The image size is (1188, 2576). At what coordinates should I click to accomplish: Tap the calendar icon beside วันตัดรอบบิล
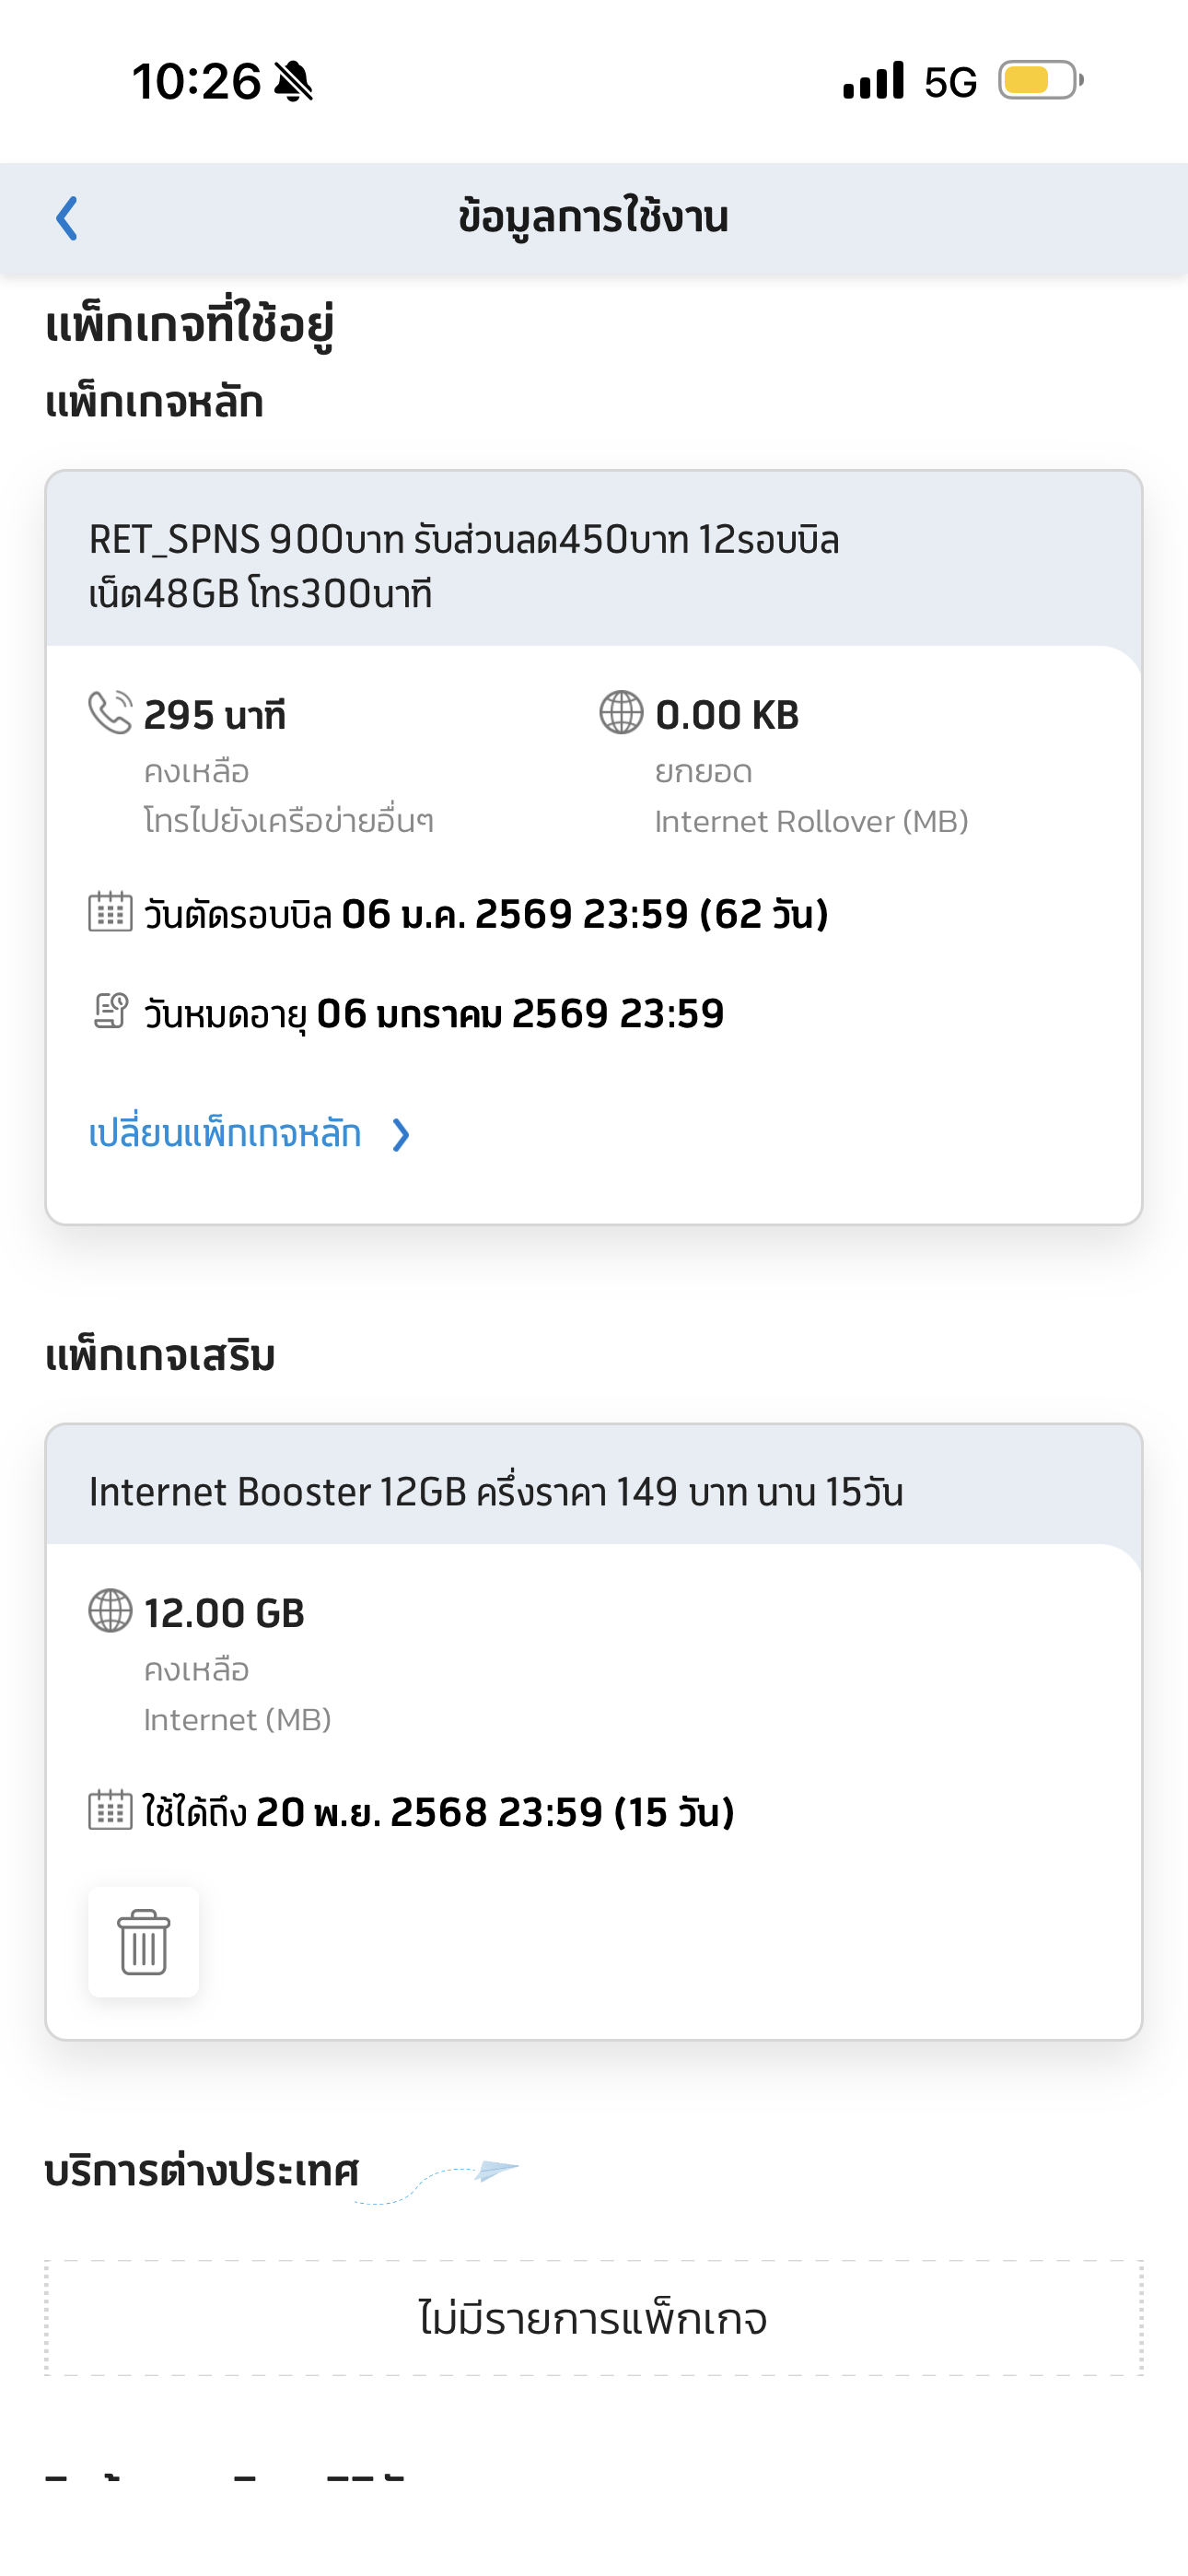(110, 912)
